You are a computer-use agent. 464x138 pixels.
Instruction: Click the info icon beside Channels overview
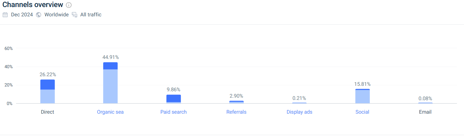point(69,5)
